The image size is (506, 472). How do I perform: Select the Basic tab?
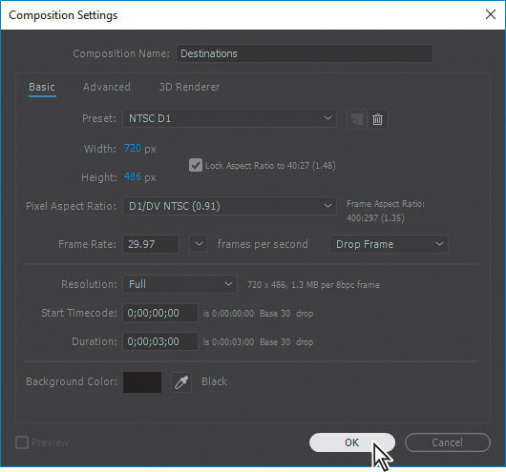coord(42,87)
